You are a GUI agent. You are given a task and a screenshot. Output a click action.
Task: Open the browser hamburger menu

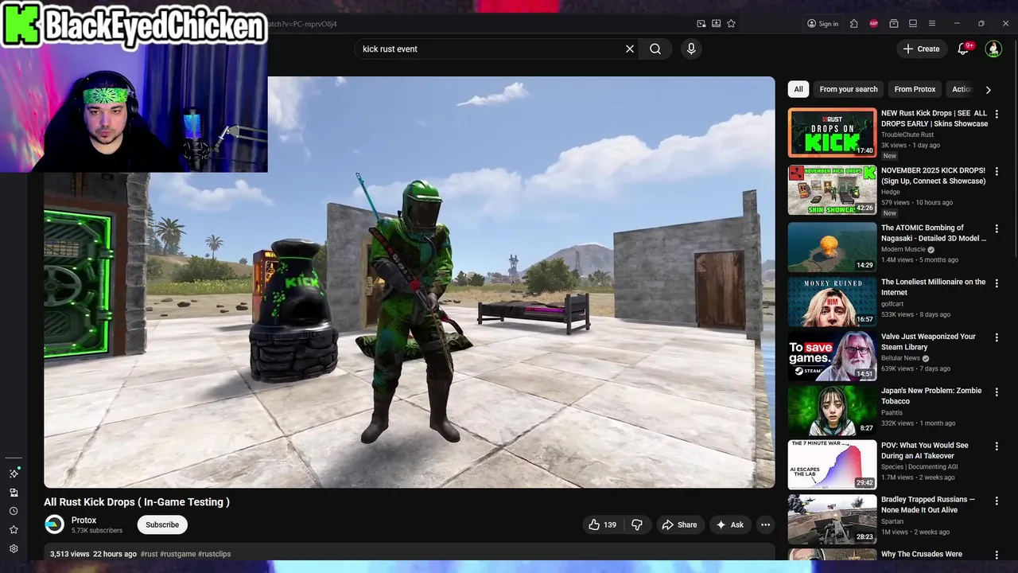(x=932, y=24)
